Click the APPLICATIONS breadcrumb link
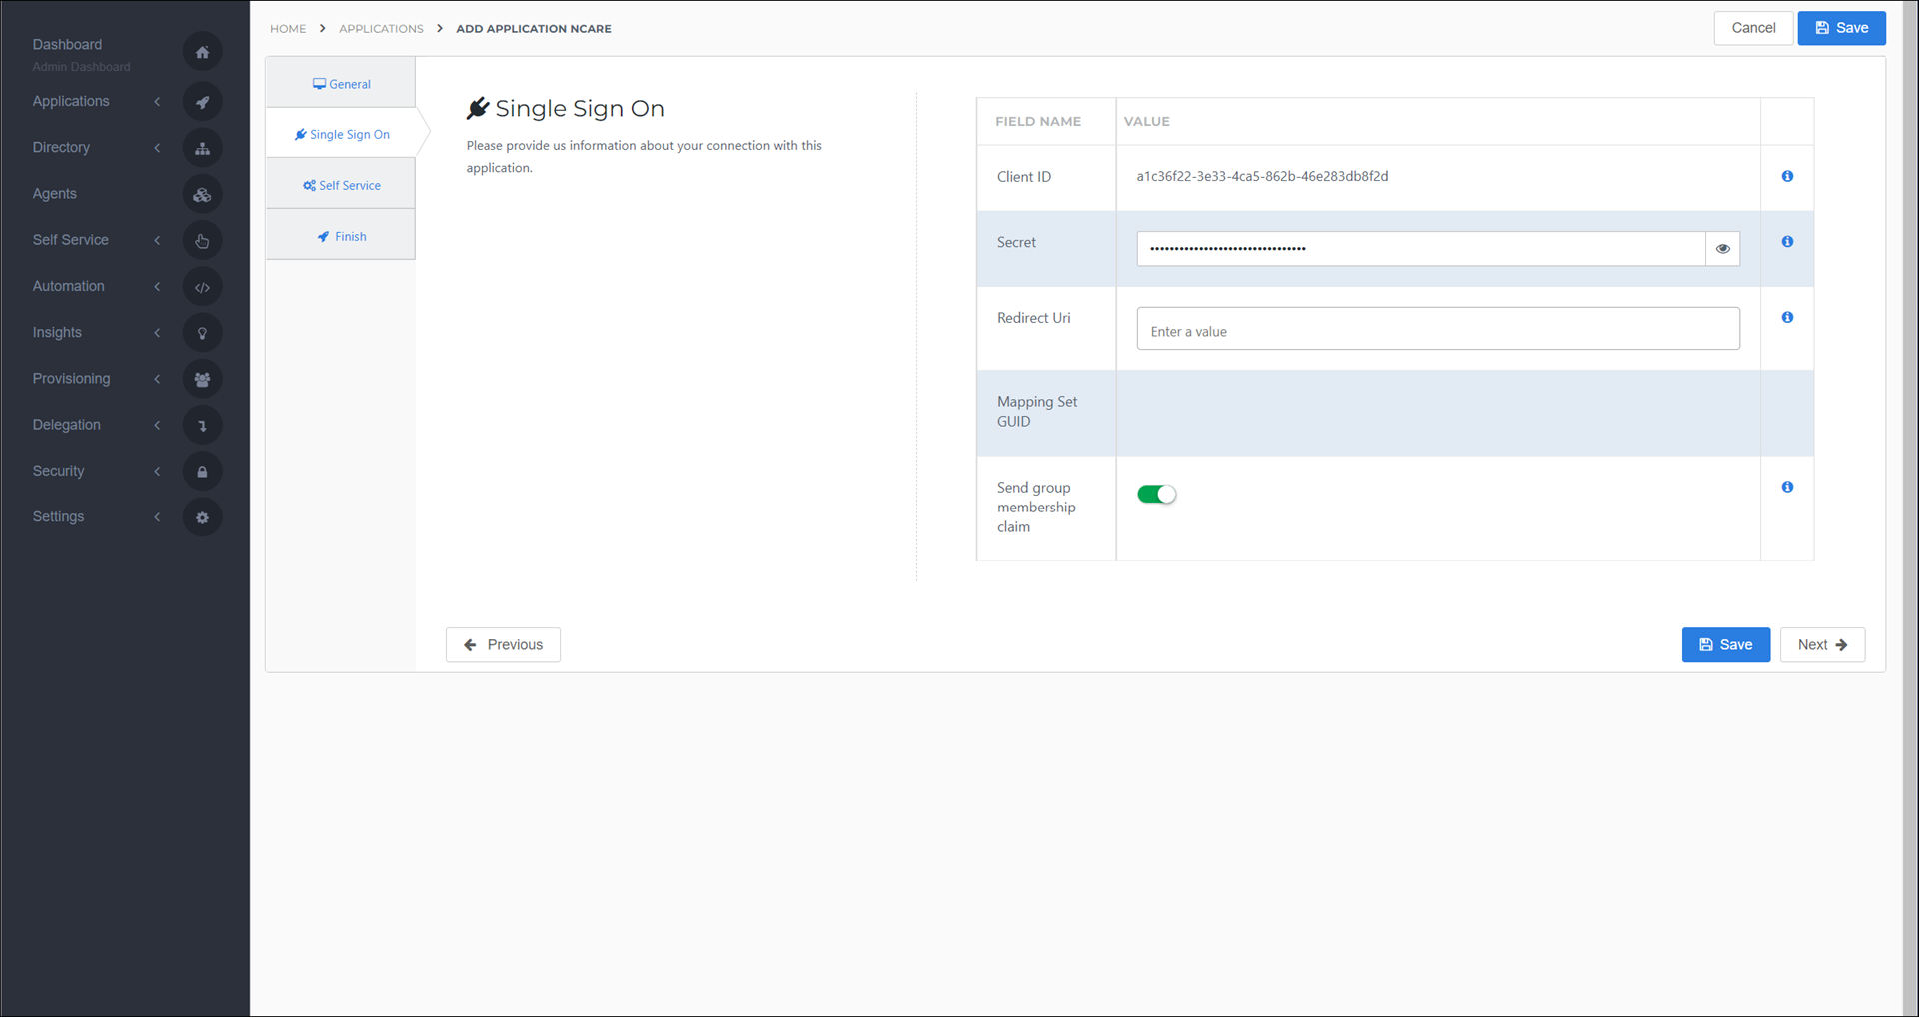This screenshot has height=1018, width=1919. pyautogui.click(x=381, y=29)
